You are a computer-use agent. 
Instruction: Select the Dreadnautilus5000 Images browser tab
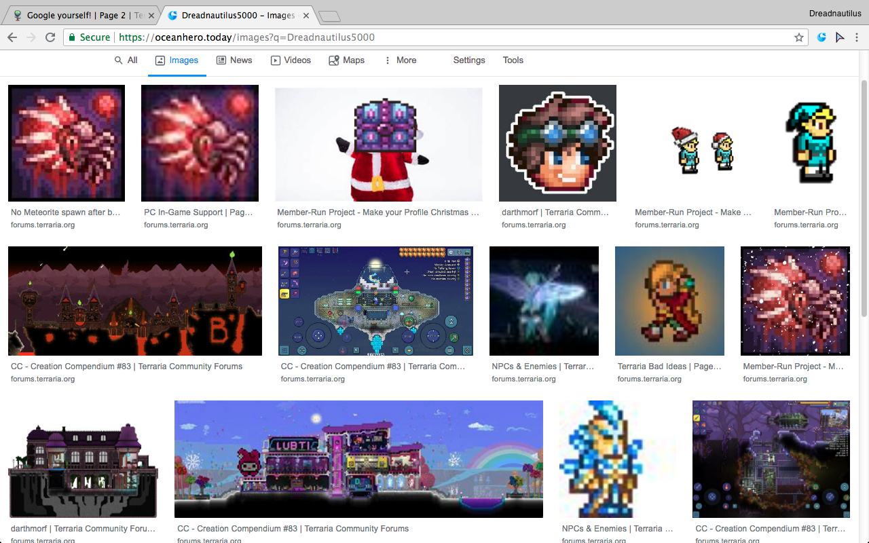pyautogui.click(x=238, y=16)
